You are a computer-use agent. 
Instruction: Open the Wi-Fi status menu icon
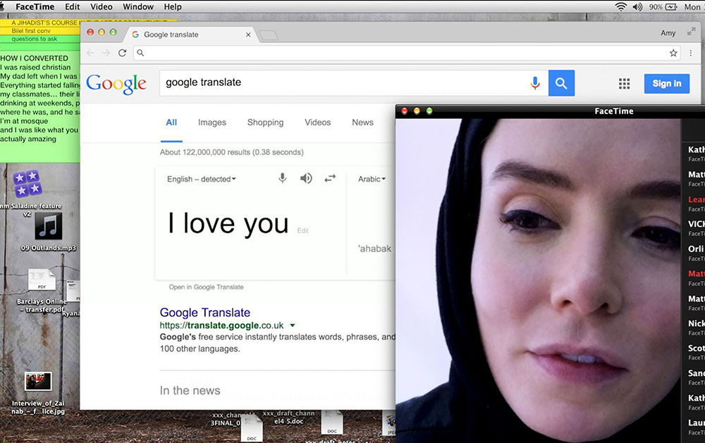click(620, 7)
